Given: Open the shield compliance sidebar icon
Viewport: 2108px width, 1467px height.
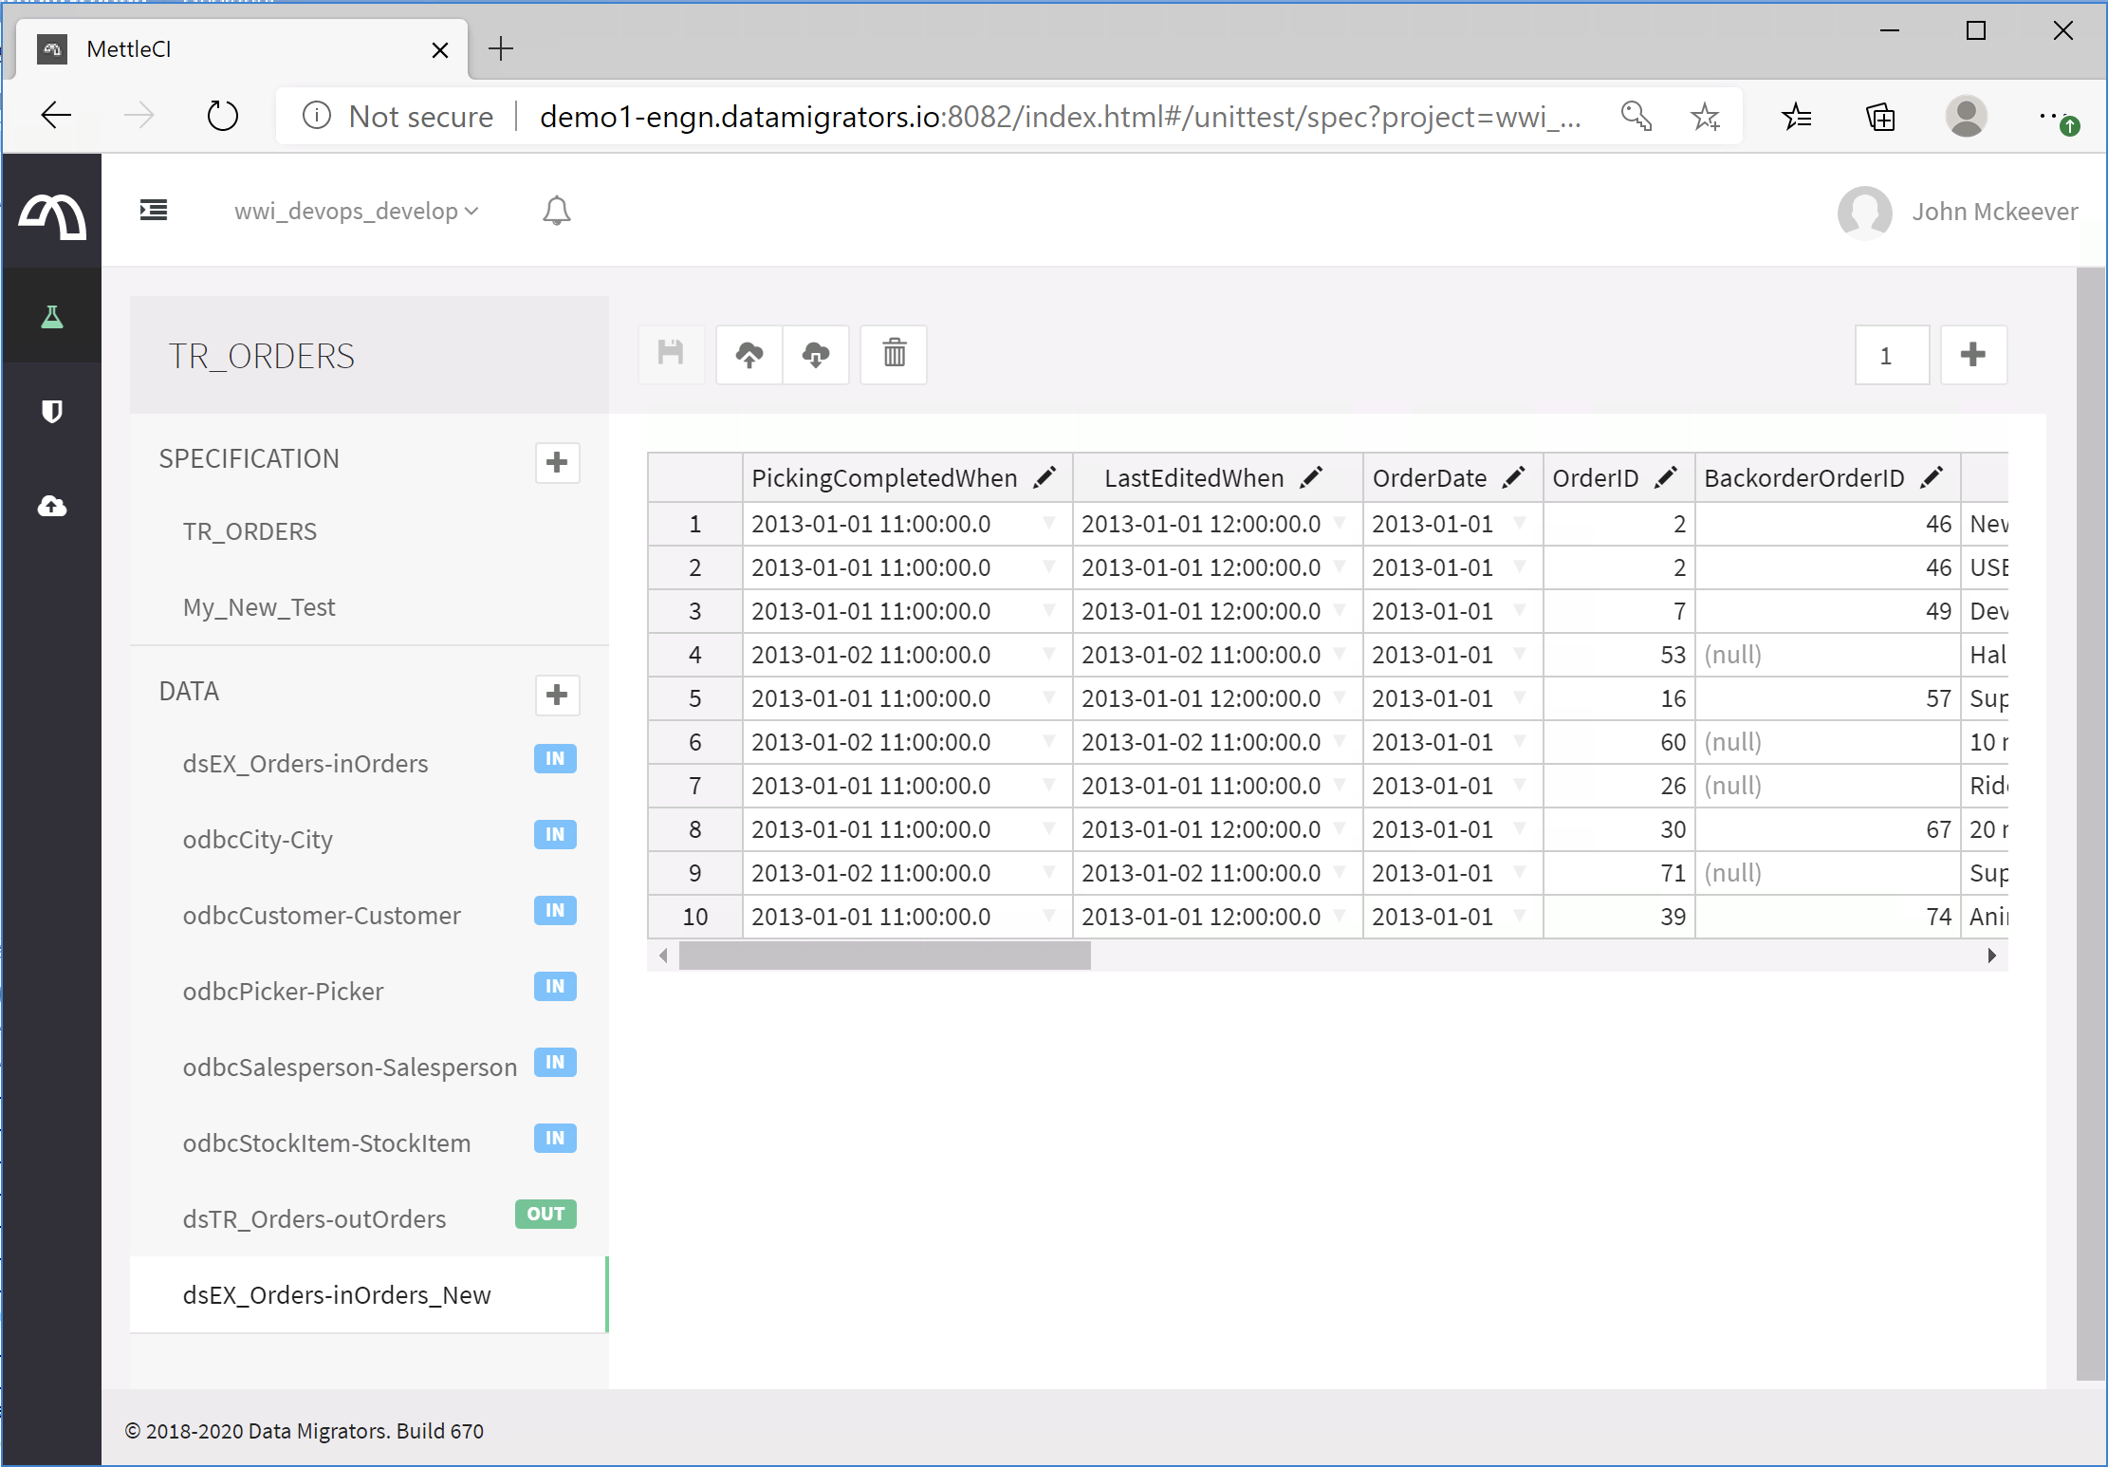Looking at the screenshot, I should 52,412.
